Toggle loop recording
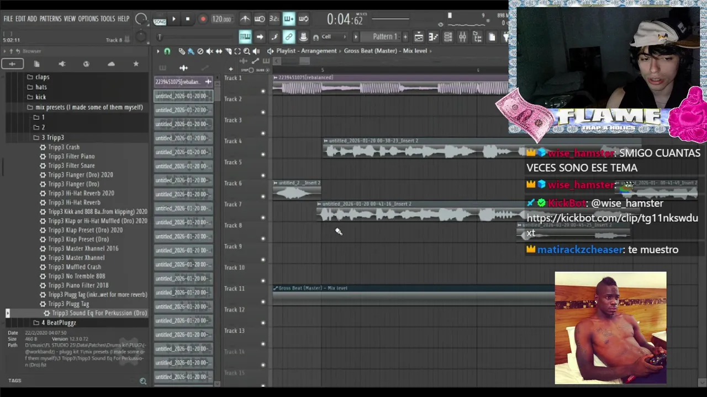The image size is (707, 397). [x=303, y=19]
